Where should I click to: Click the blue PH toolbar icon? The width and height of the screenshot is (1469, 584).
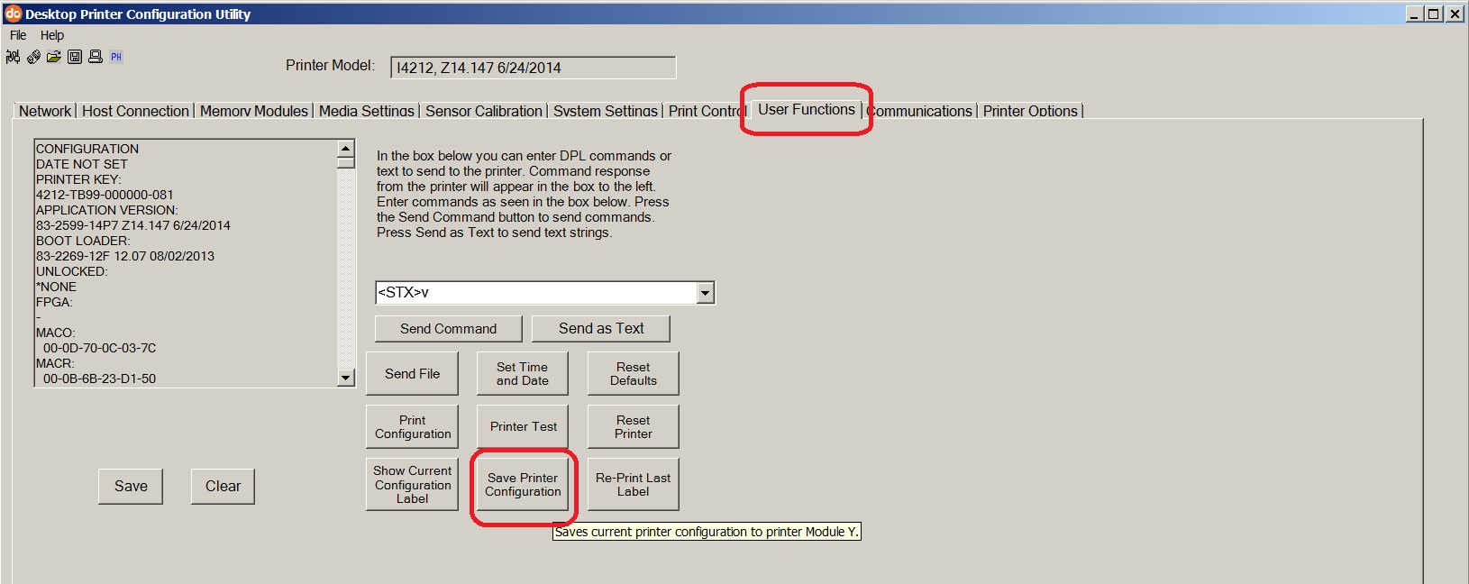pos(116,57)
